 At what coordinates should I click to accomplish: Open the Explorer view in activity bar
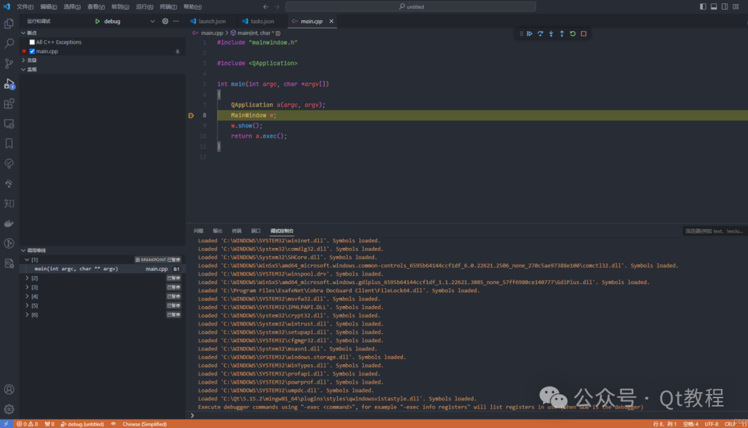(9, 24)
